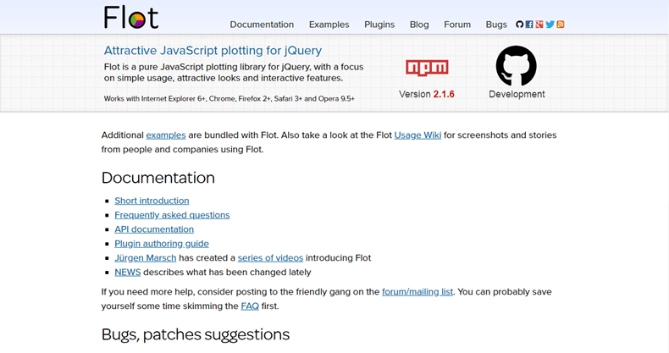Go to the Examples nav item
This screenshot has width=669, height=353.
click(x=329, y=25)
